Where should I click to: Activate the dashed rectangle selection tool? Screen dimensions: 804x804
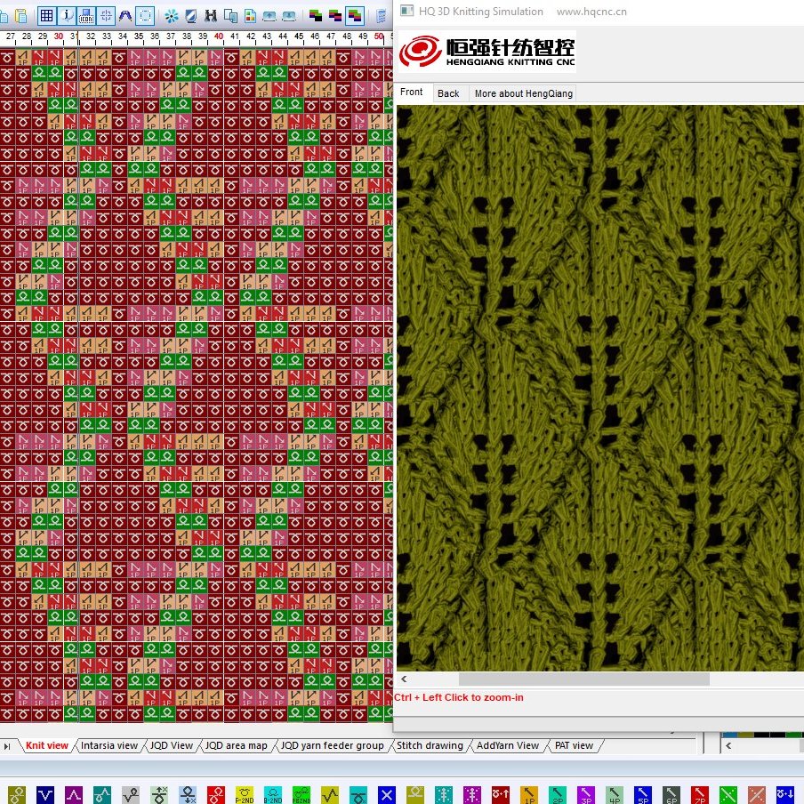[x=146, y=16]
